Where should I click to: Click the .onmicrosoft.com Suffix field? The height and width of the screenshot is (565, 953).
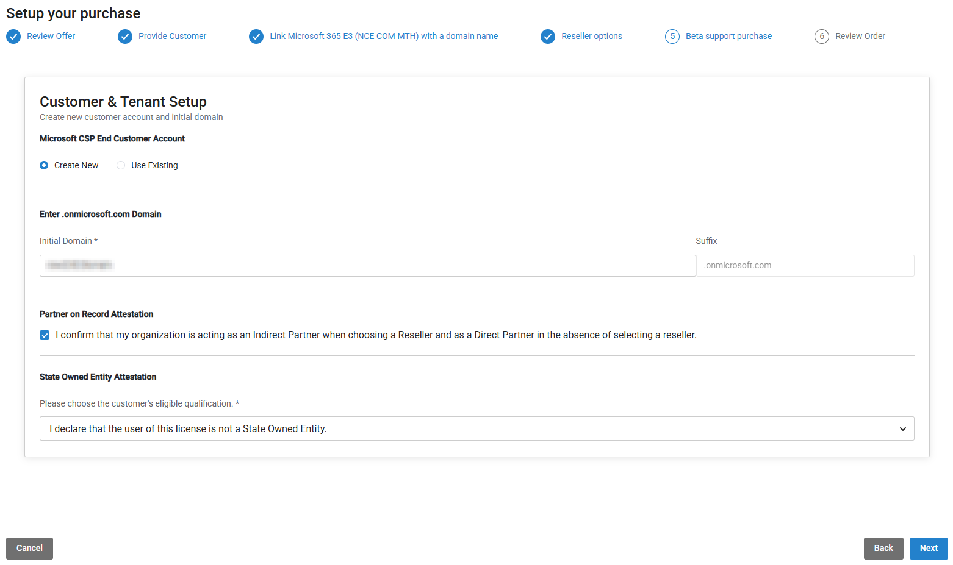point(804,266)
